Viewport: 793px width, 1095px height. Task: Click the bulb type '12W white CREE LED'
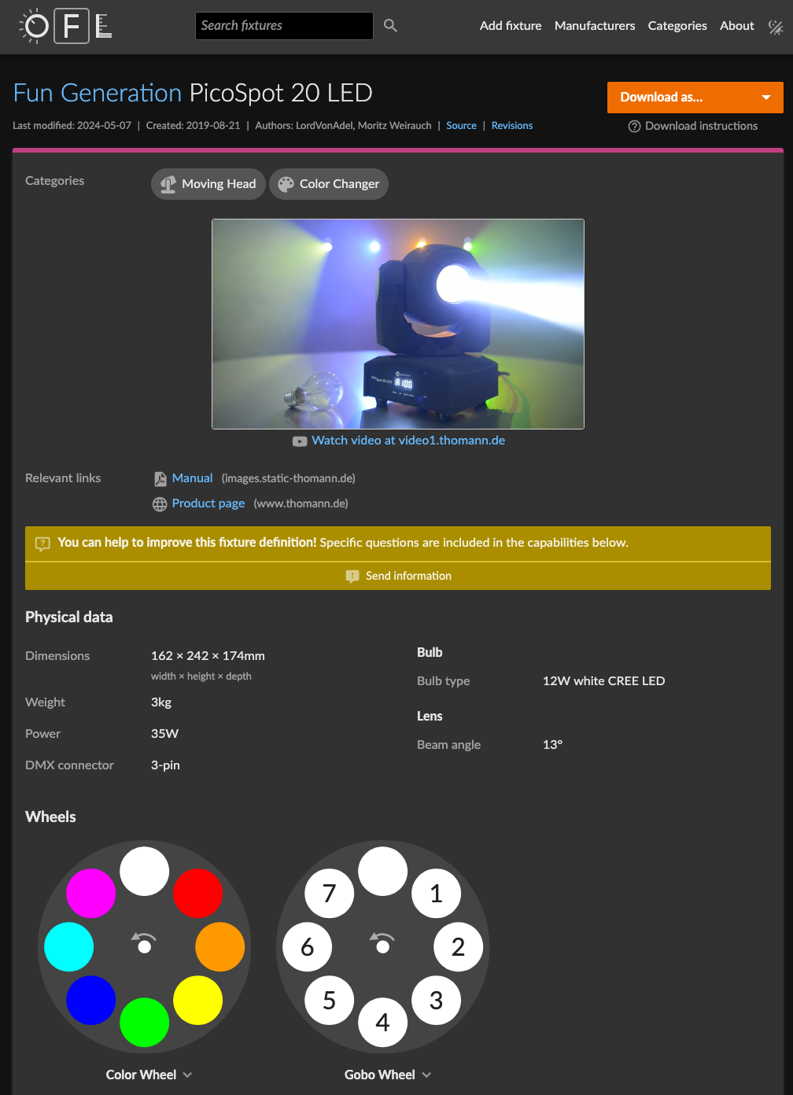point(604,681)
